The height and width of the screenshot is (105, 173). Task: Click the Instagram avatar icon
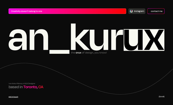click(x=131, y=11)
